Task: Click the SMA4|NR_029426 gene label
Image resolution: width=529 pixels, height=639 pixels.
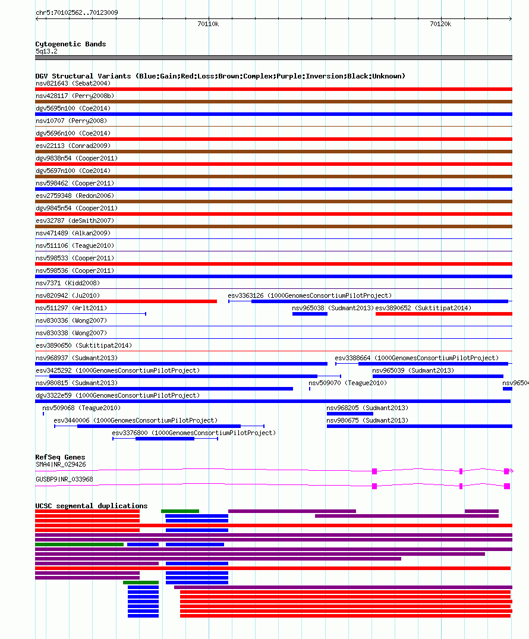Action: (x=61, y=465)
